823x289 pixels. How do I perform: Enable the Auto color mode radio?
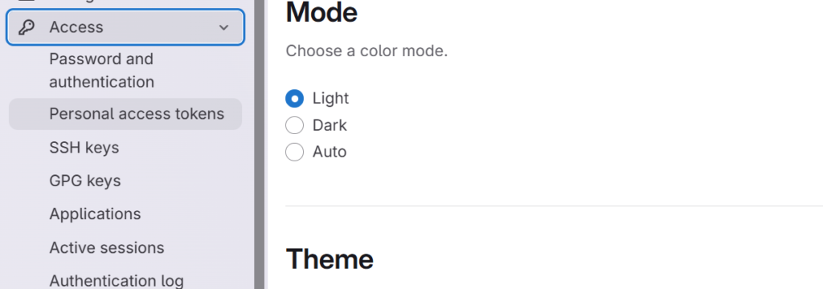click(294, 152)
